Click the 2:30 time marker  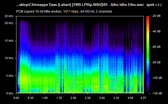point(87,98)
